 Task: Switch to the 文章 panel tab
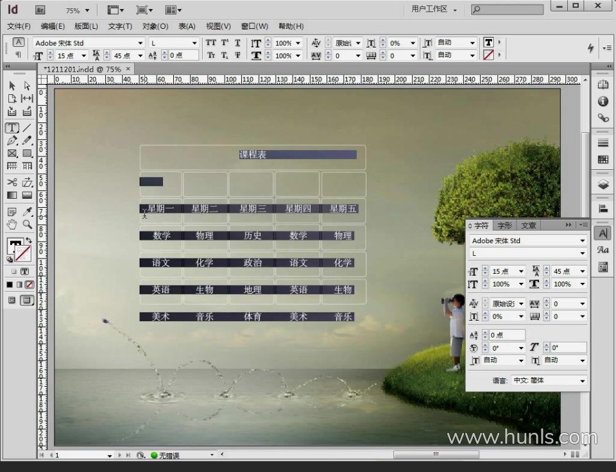pyautogui.click(x=528, y=225)
